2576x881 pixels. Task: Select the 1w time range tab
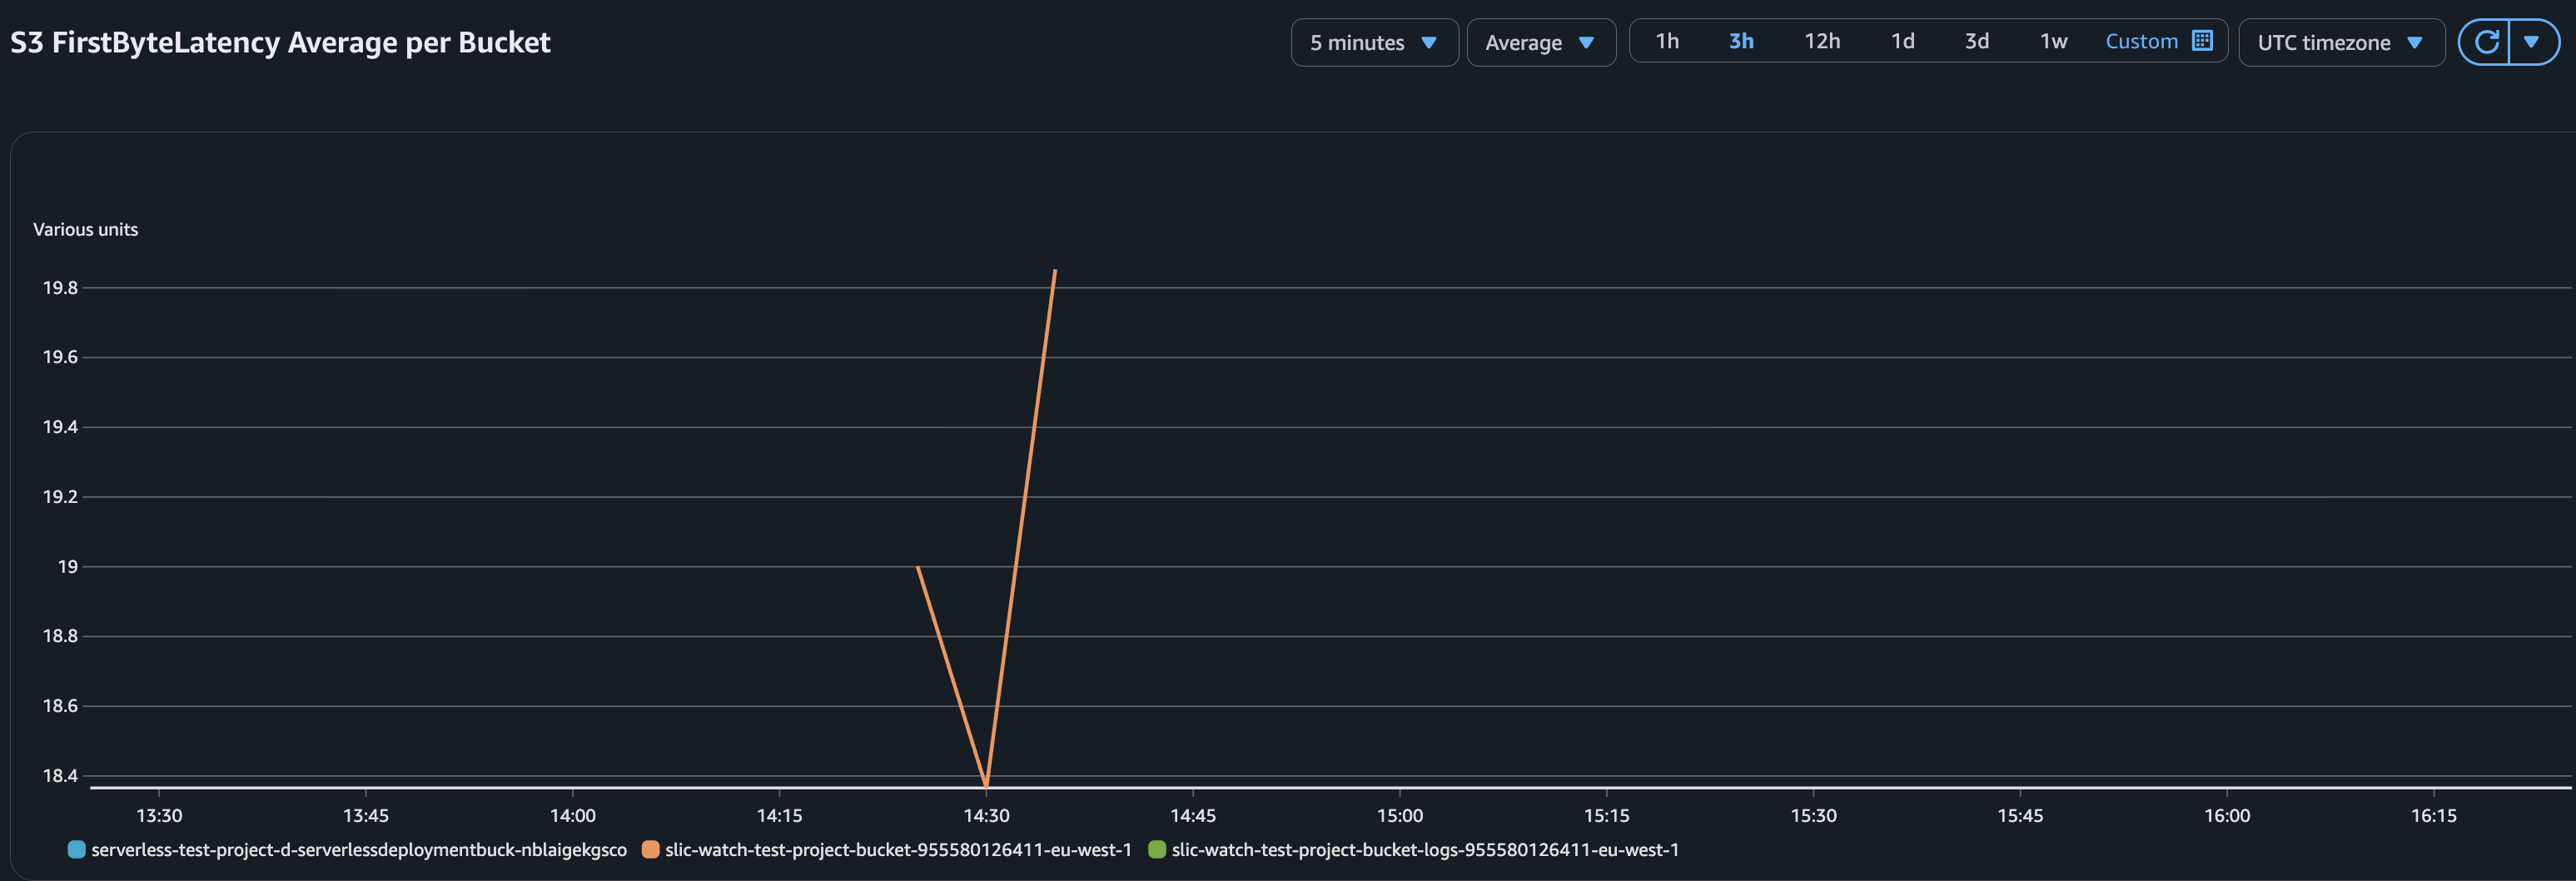(x=2052, y=41)
